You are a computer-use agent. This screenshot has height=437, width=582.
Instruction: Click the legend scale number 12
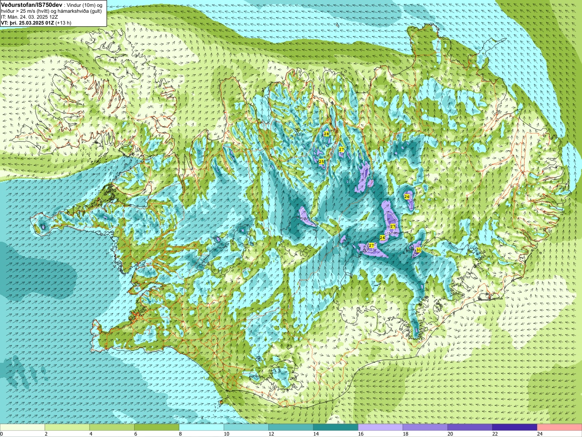point(271,434)
